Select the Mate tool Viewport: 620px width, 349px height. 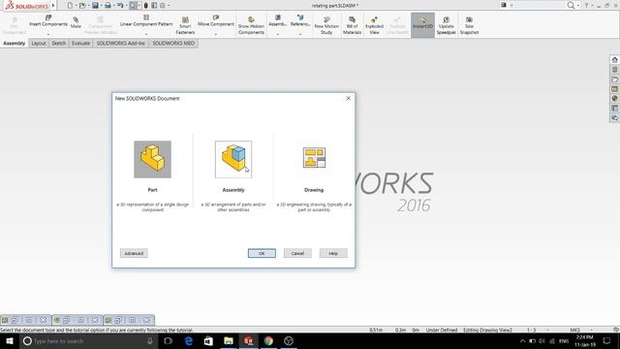tap(76, 23)
